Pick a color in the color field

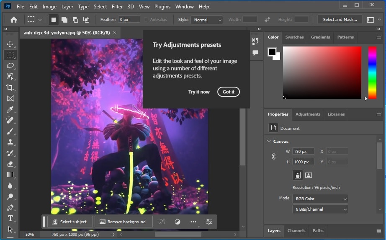pyautogui.click(x=322, y=73)
